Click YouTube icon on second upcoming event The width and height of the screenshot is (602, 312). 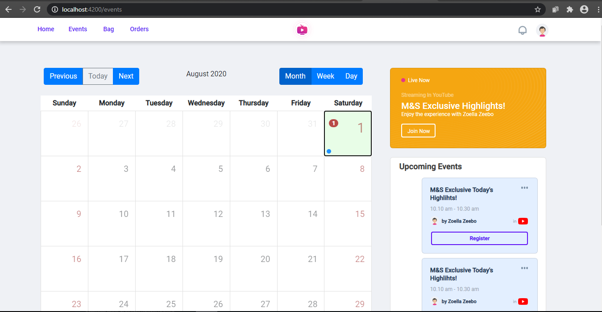523,301
